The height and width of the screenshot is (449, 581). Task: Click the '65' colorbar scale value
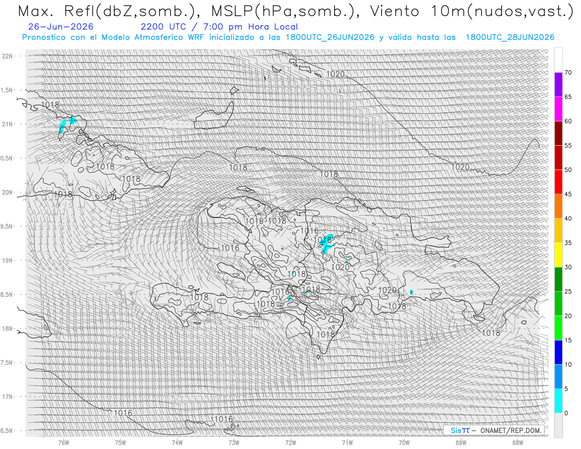coord(568,97)
